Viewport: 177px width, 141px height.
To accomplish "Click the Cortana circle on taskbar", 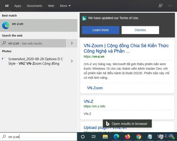I will point(83,137).
